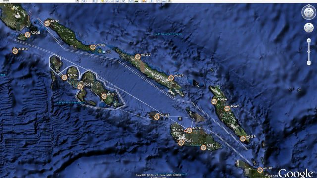The image size is (317, 178).
Task: Select the AGGI placemark icon
Action: coord(181,143)
